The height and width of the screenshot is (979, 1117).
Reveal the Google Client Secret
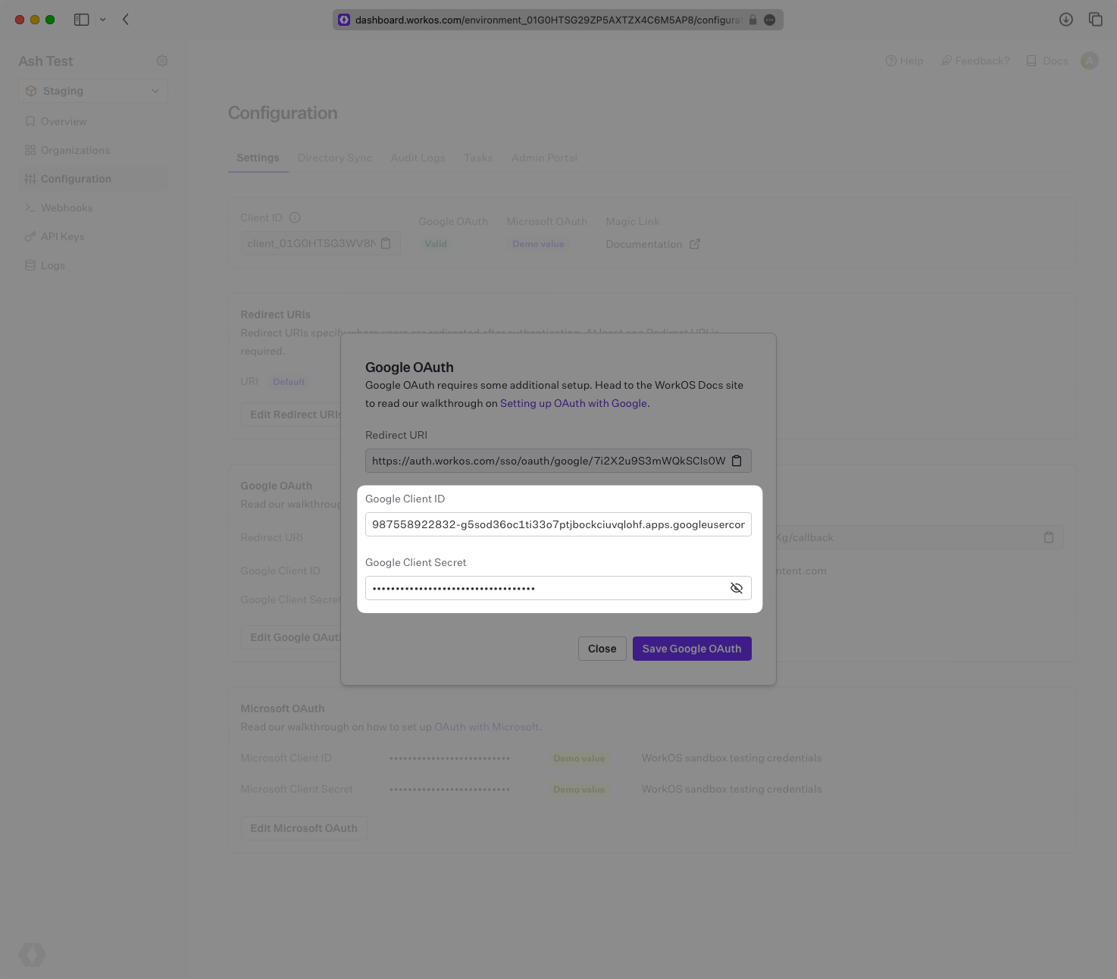click(736, 587)
